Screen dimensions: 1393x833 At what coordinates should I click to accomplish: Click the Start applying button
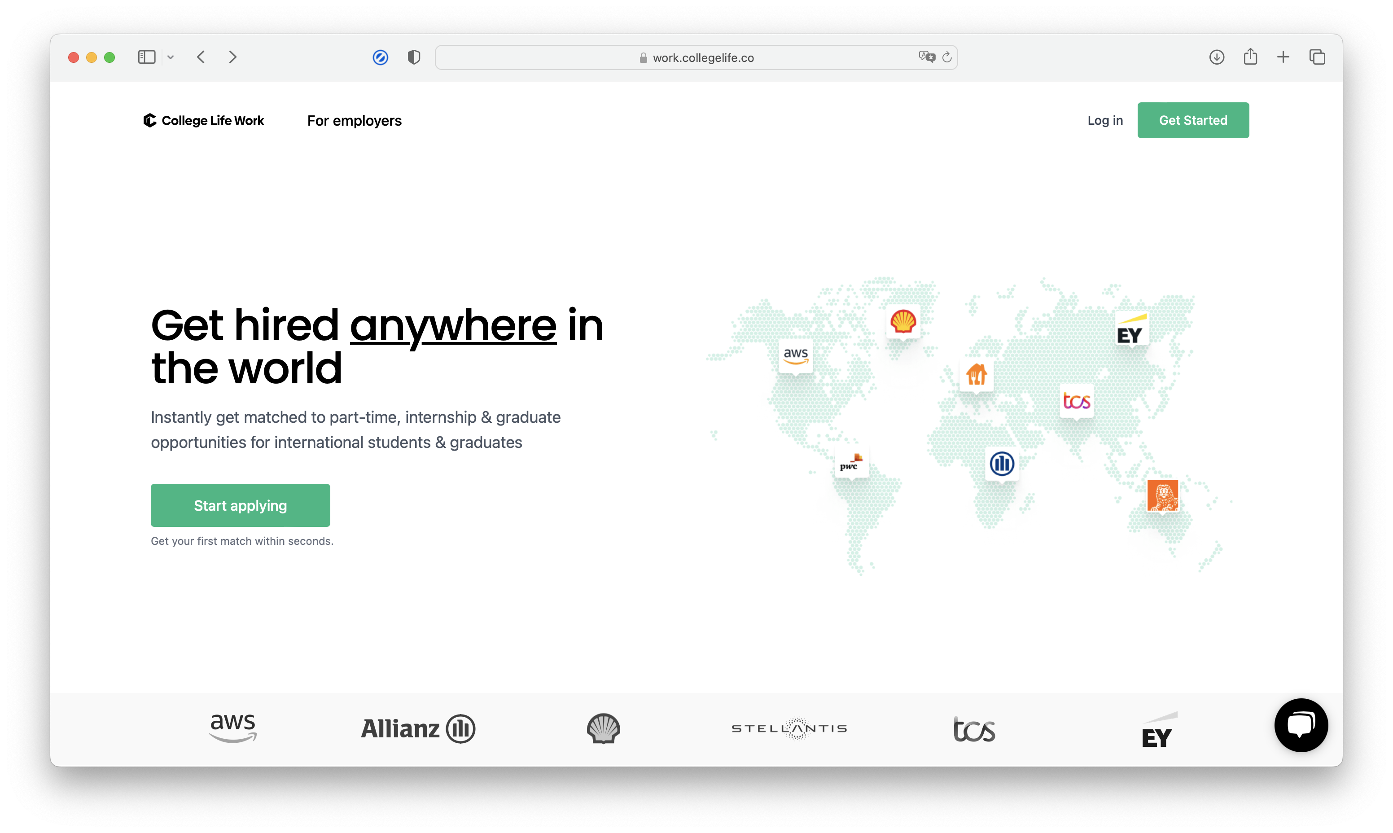click(240, 505)
